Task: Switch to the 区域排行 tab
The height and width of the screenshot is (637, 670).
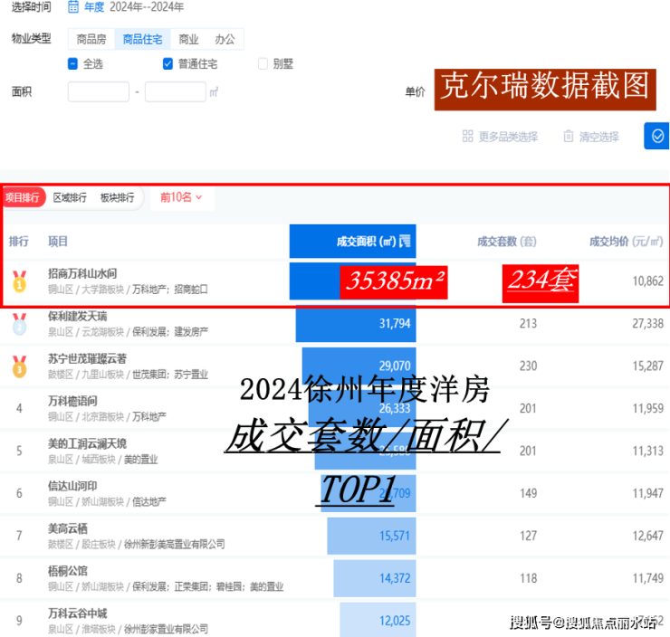Action: (x=70, y=197)
